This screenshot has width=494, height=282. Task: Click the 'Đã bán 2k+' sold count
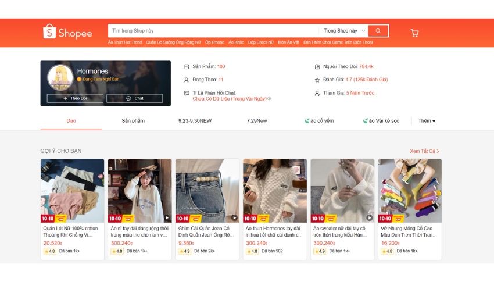pos(205,251)
